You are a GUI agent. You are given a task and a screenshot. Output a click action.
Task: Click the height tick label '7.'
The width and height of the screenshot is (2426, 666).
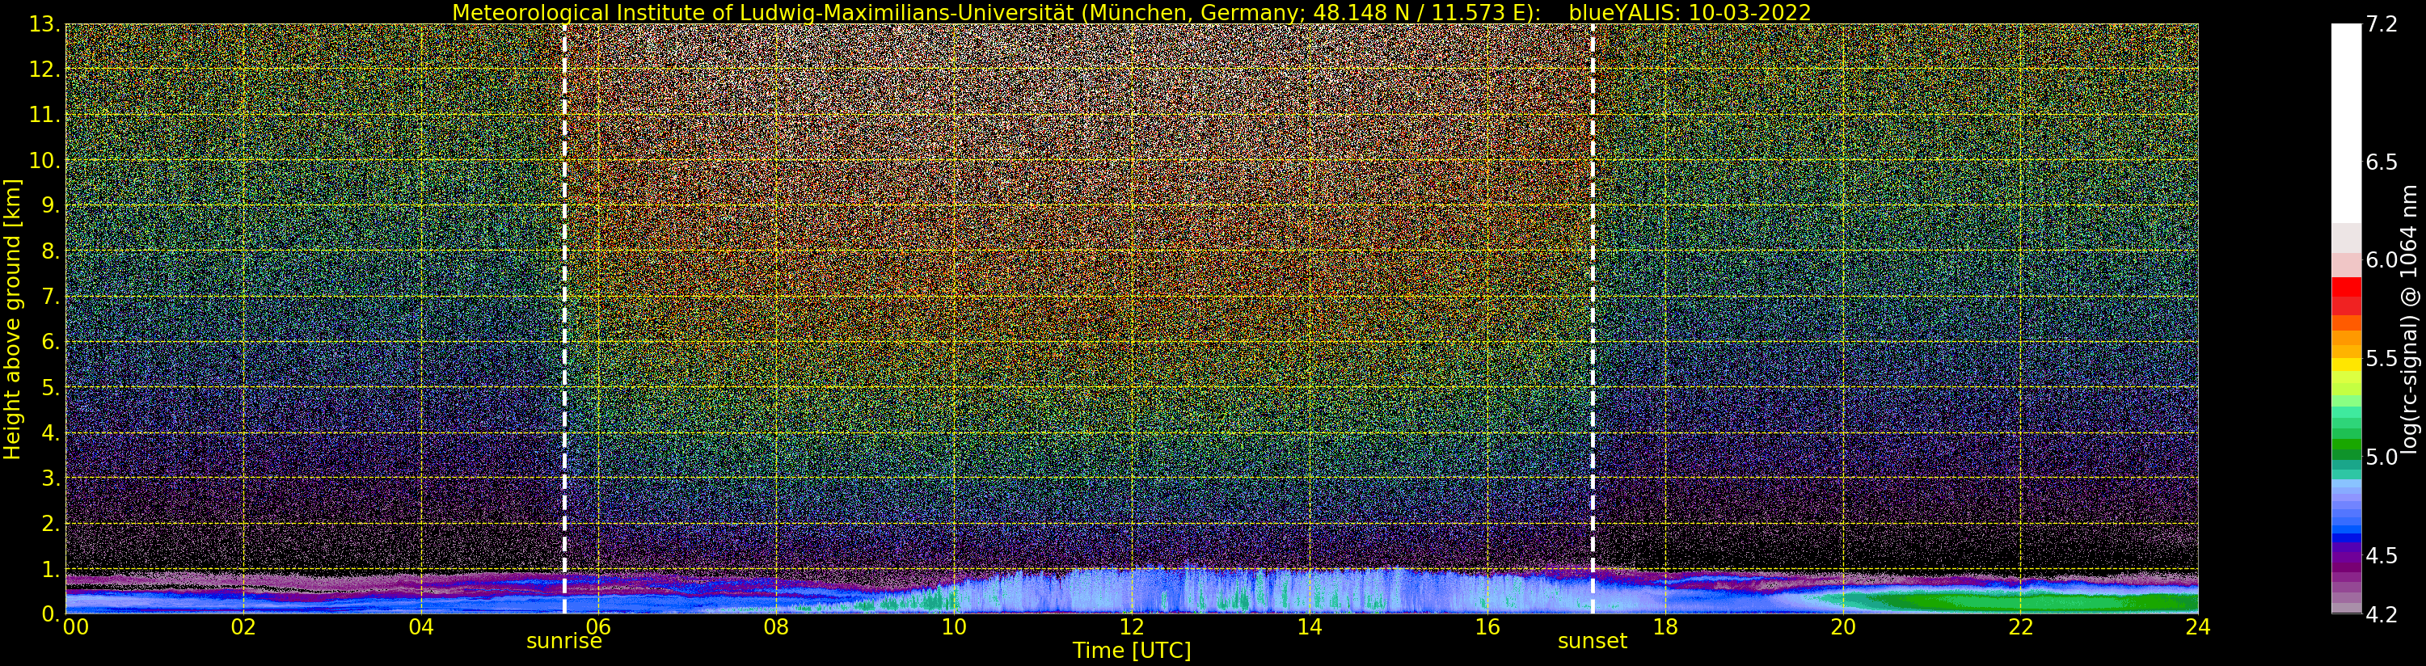[51, 297]
